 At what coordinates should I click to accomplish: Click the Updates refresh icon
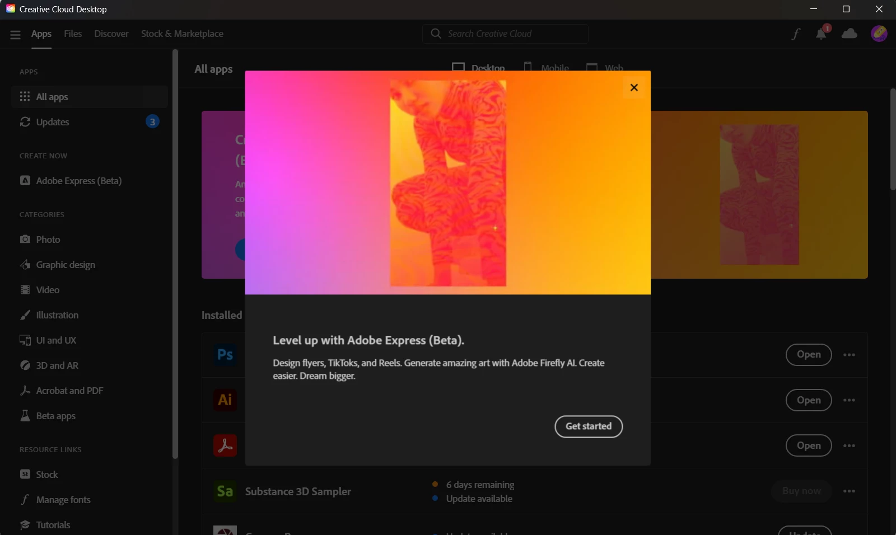(x=25, y=121)
